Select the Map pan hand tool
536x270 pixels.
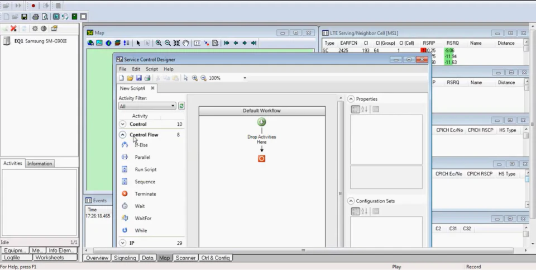click(185, 43)
